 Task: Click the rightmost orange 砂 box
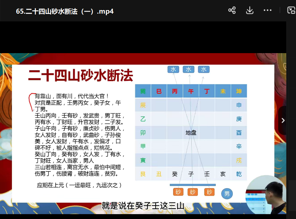209,192
